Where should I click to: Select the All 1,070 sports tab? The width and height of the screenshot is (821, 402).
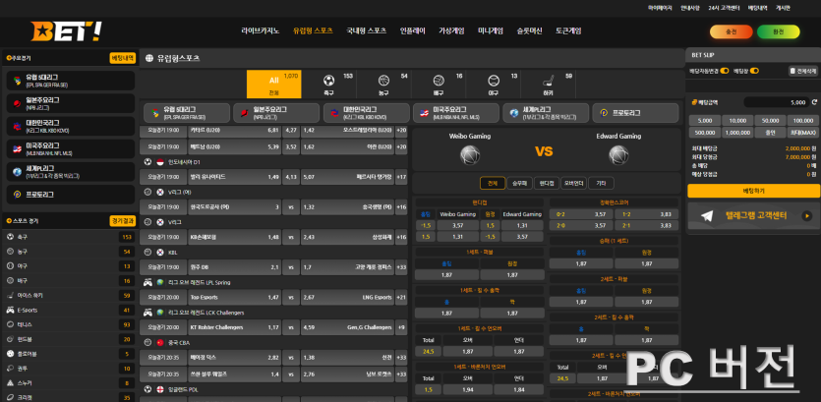274,85
